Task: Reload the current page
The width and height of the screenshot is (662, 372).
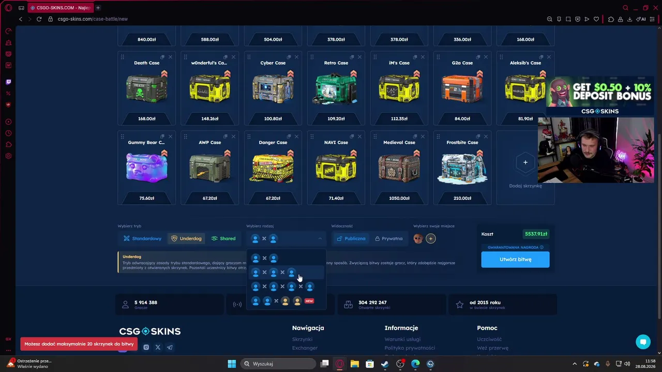Action: click(39, 19)
